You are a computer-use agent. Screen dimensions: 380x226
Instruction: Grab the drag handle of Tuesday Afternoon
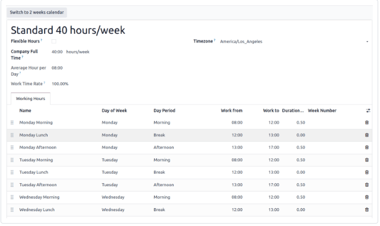(x=12, y=185)
